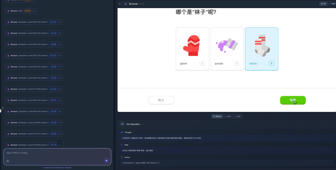Go back with the arrow beside Browser header
The width and height of the screenshot is (336, 170).
[120, 4]
